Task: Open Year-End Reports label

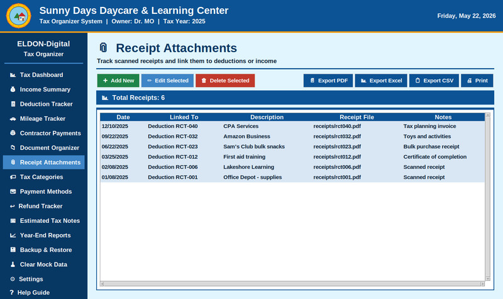Action: (x=45, y=235)
